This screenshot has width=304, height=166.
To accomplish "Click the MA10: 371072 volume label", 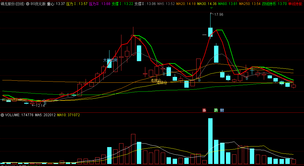I will pyautogui.click(x=68, y=115).
